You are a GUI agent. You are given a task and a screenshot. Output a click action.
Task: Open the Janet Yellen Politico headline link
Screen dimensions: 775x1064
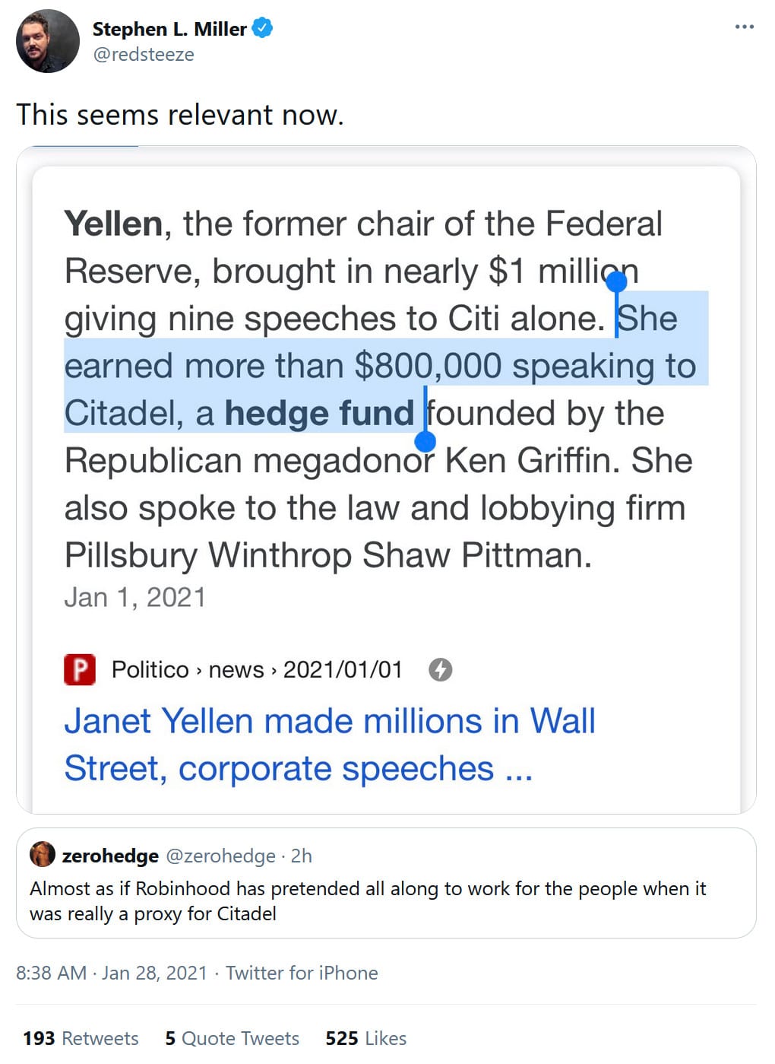[x=329, y=744]
